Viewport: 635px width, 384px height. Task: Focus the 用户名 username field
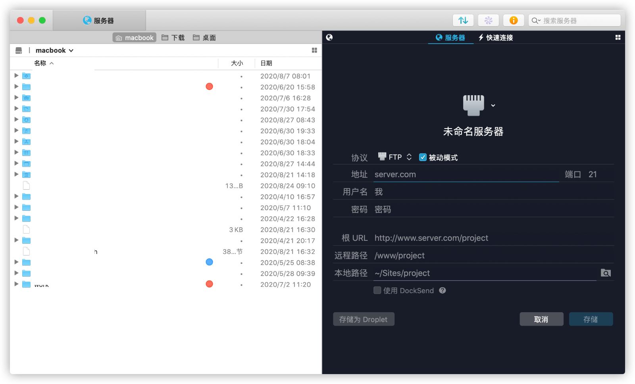pyautogui.click(x=493, y=192)
